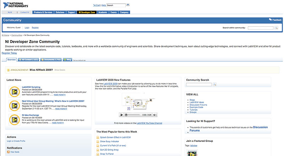Click the document icon beside Show Busy Indicator
Image resolution: width=284 pixels, height=156 pixels.
coord(98,141)
